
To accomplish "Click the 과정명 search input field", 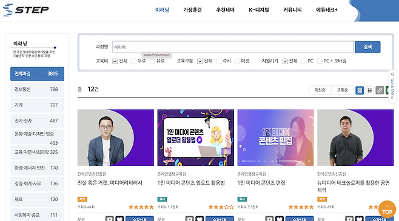I will (233, 47).
